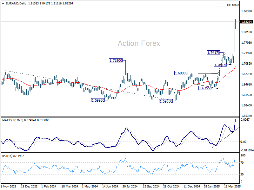Select the 1.59630 price label
254x190 pixels.
(166, 101)
